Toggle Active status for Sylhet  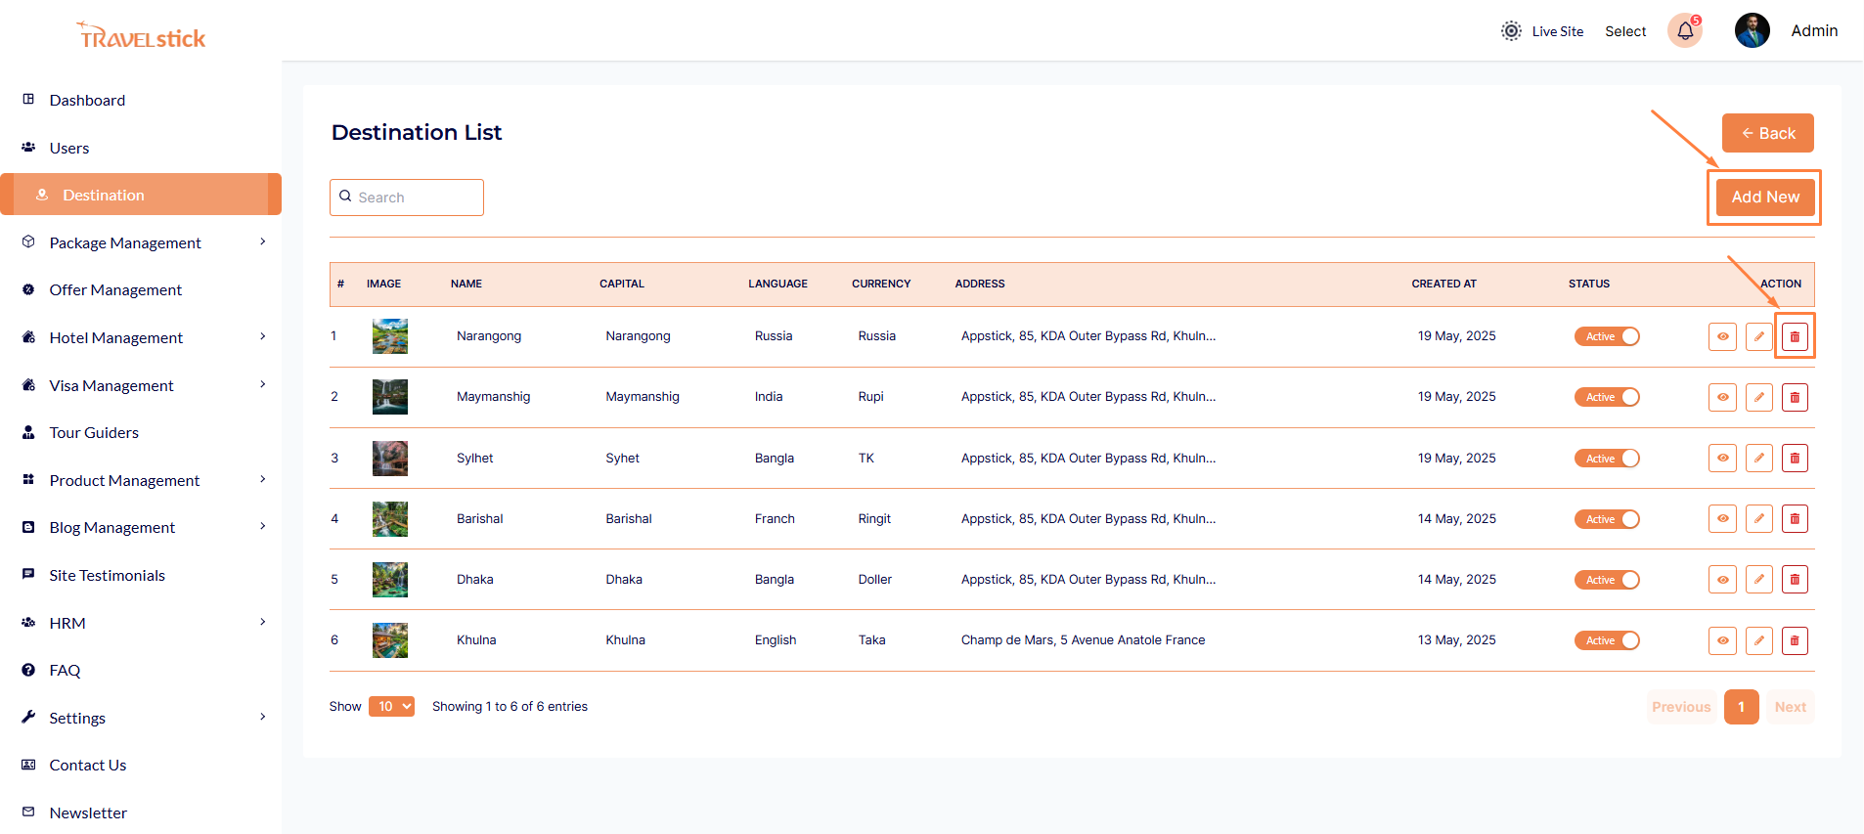click(x=1607, y=458)
